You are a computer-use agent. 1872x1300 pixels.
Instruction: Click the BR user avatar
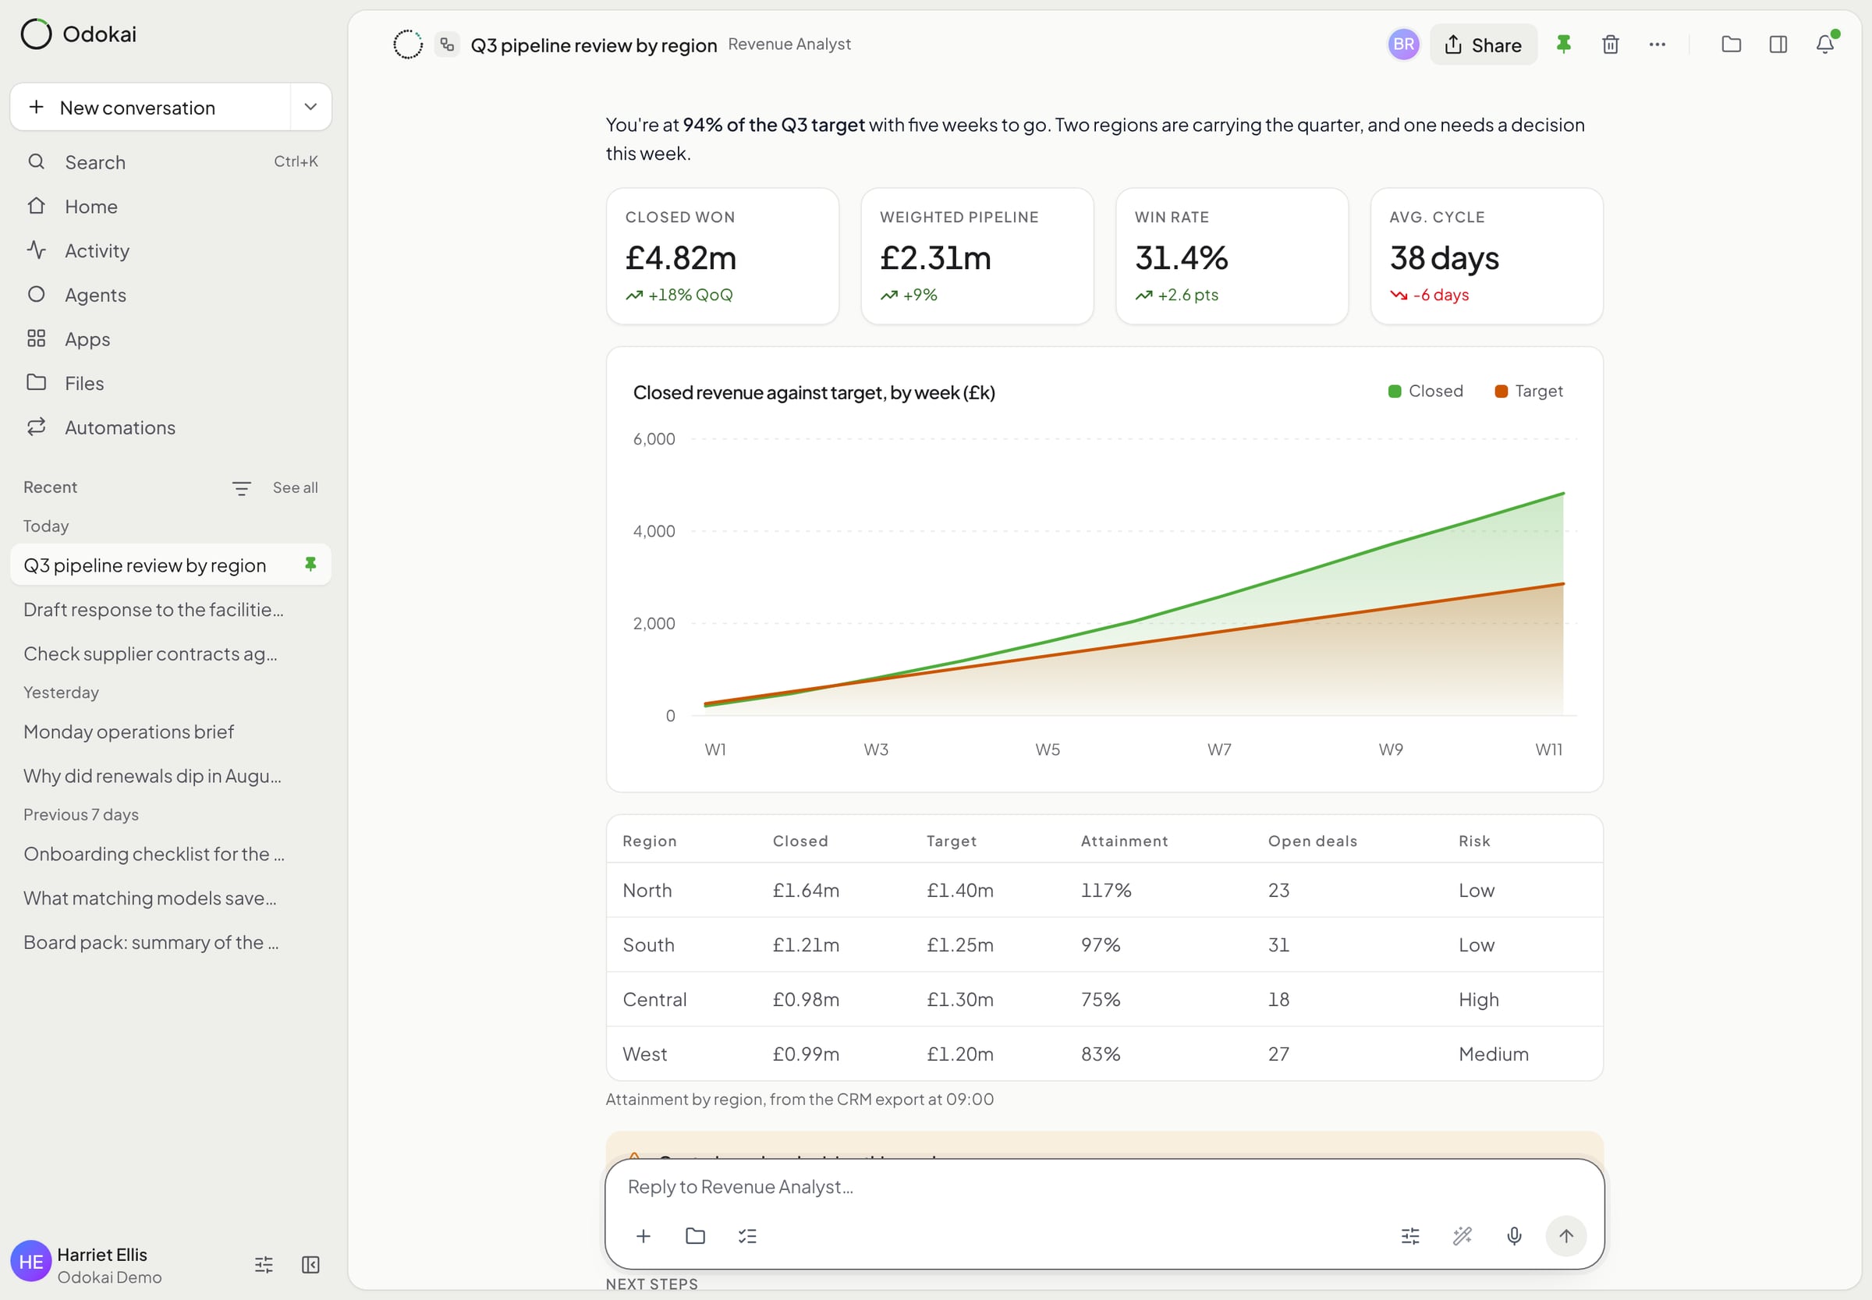click(1403, 44)
